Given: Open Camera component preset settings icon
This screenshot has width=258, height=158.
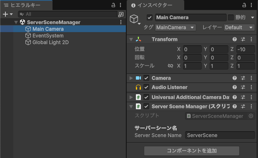Looking at the screenshot, I should pyautogui.click(x=243, y=78).
